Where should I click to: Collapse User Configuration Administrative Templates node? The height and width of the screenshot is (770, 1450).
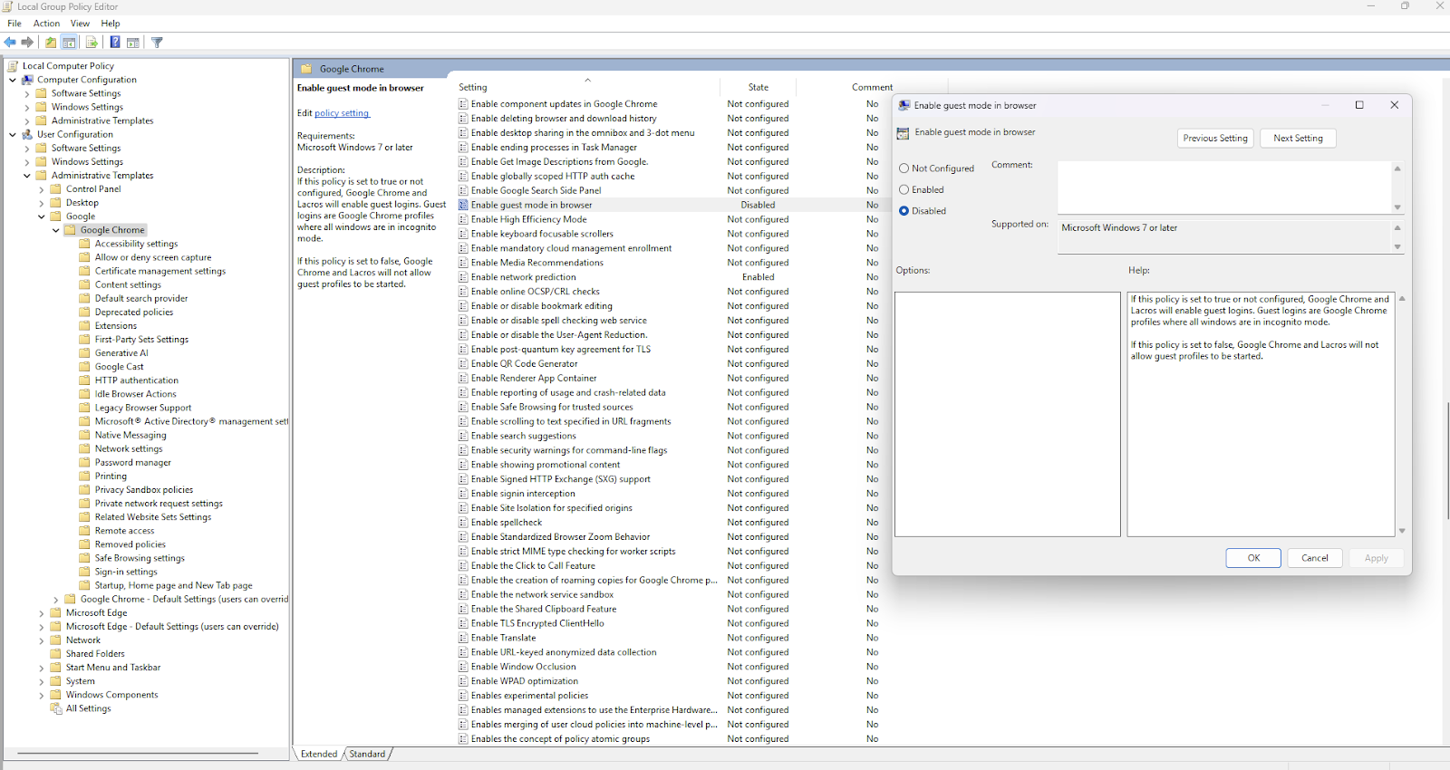[x=27, y=176]
